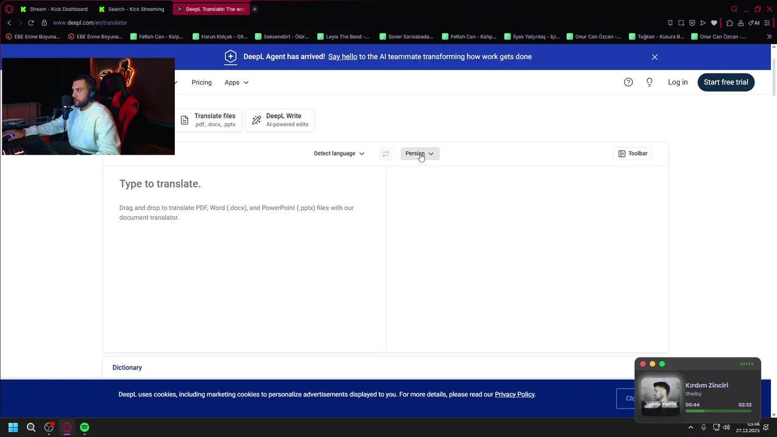777x437 pixels.
Task: Open a new browser tab with plus
Action: pos(255,9)
